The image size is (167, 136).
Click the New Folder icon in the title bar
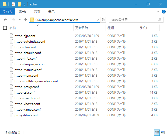click(19, 4)
